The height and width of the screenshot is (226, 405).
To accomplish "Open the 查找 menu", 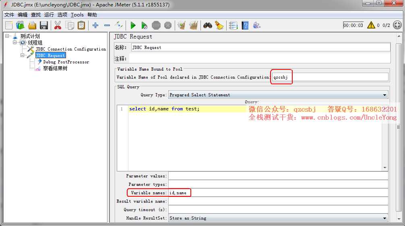I will 36,15.
